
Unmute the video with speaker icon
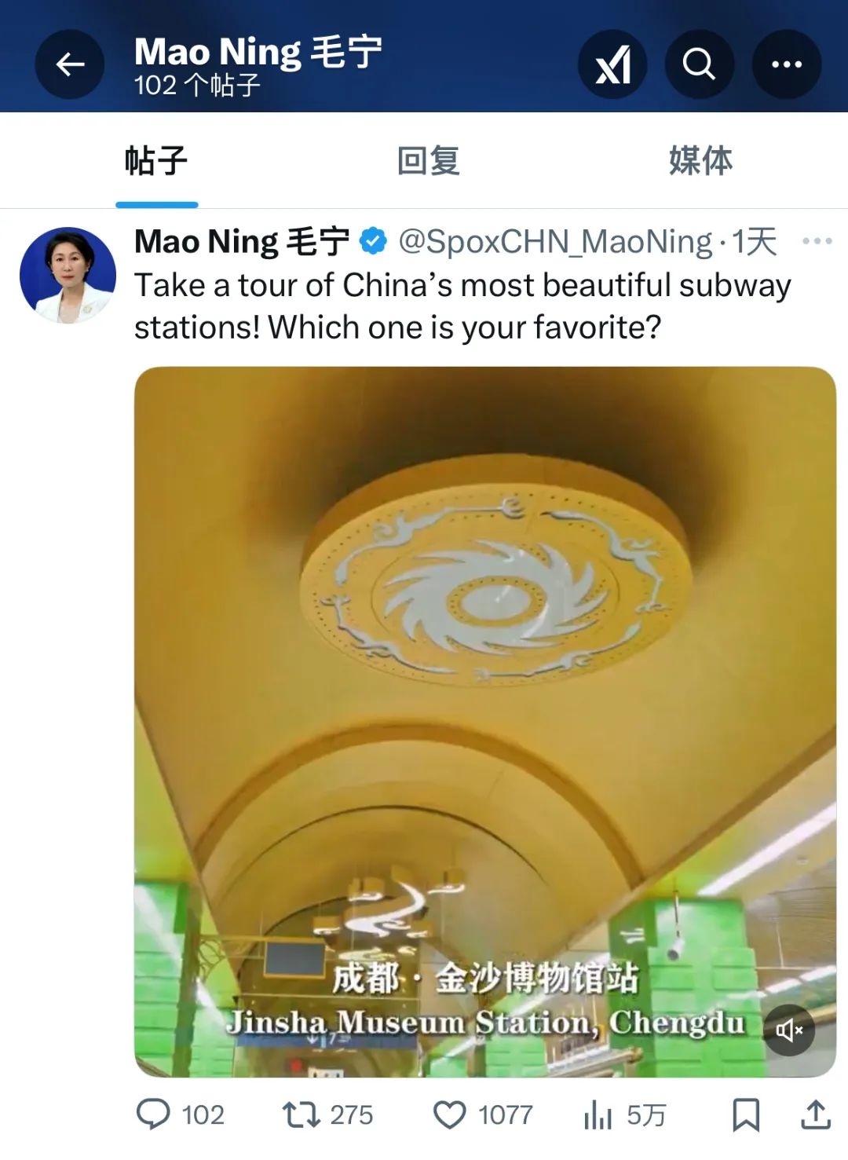coord(788,1030)
